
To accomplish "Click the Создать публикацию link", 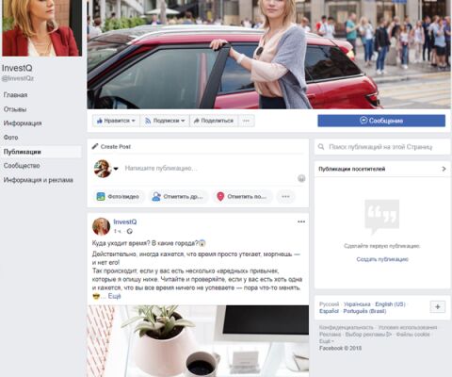I will (x=382, y=259).
